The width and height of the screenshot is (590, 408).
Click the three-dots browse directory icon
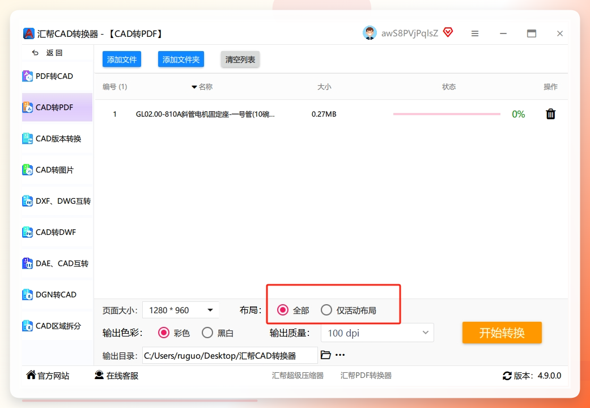340,355
